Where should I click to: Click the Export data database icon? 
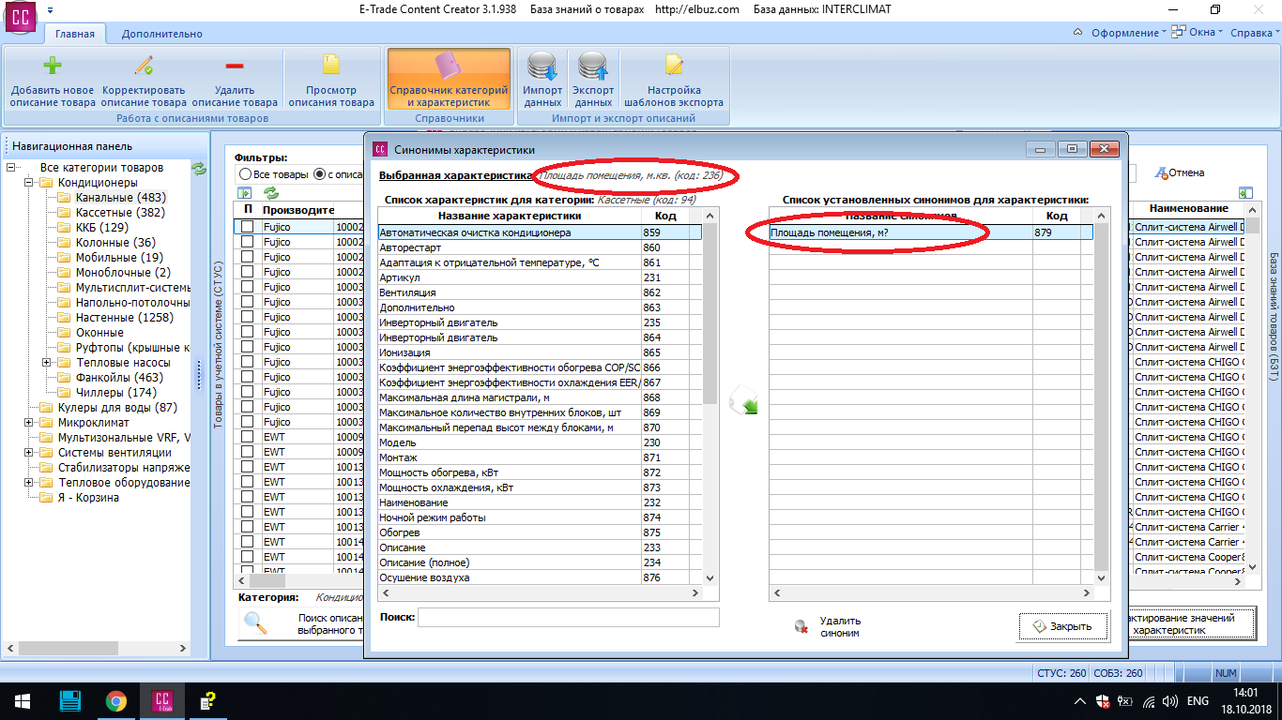[593, 67]
